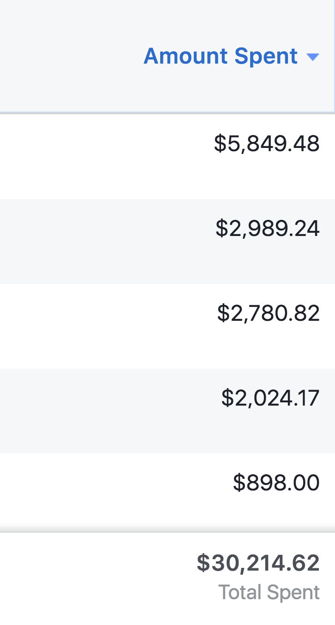This screenshot has height=625, width=335.
Task: Click the header's right edge column border
Action: click(334, 55)
